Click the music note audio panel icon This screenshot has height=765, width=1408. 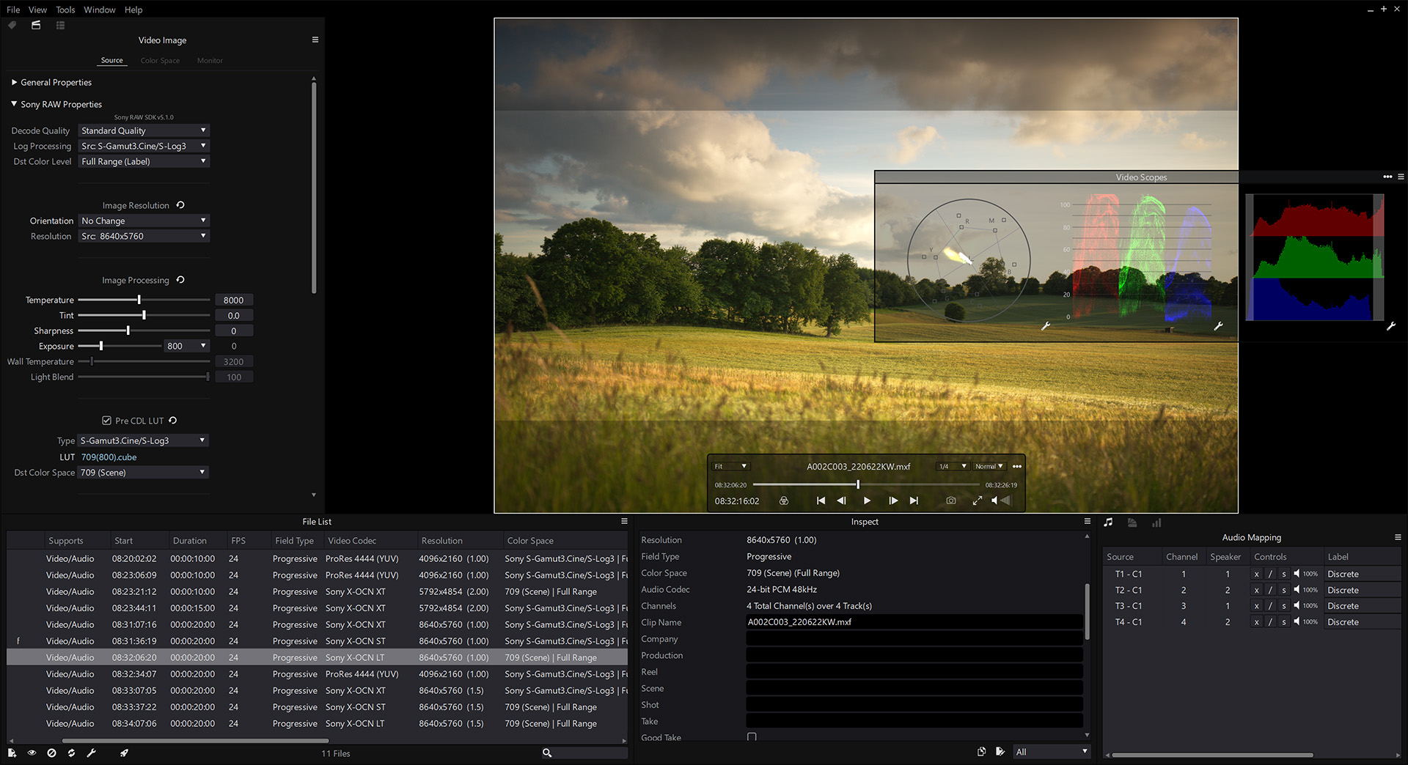tap(1108, 522)
